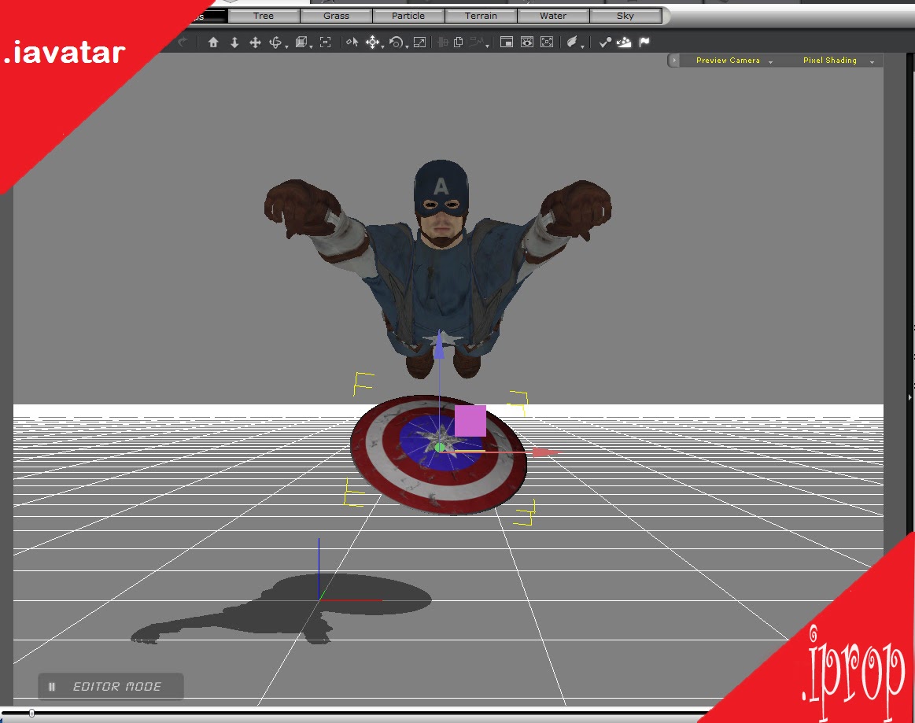Switch to the Terrain tab

(x=481, y=15)
